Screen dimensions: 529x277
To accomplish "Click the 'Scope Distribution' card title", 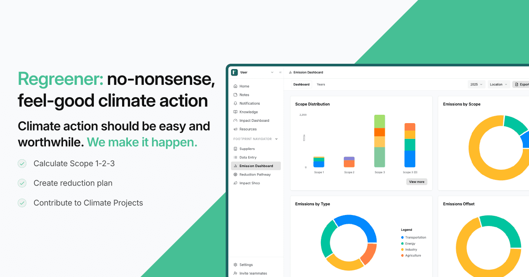I will (313, 104).
